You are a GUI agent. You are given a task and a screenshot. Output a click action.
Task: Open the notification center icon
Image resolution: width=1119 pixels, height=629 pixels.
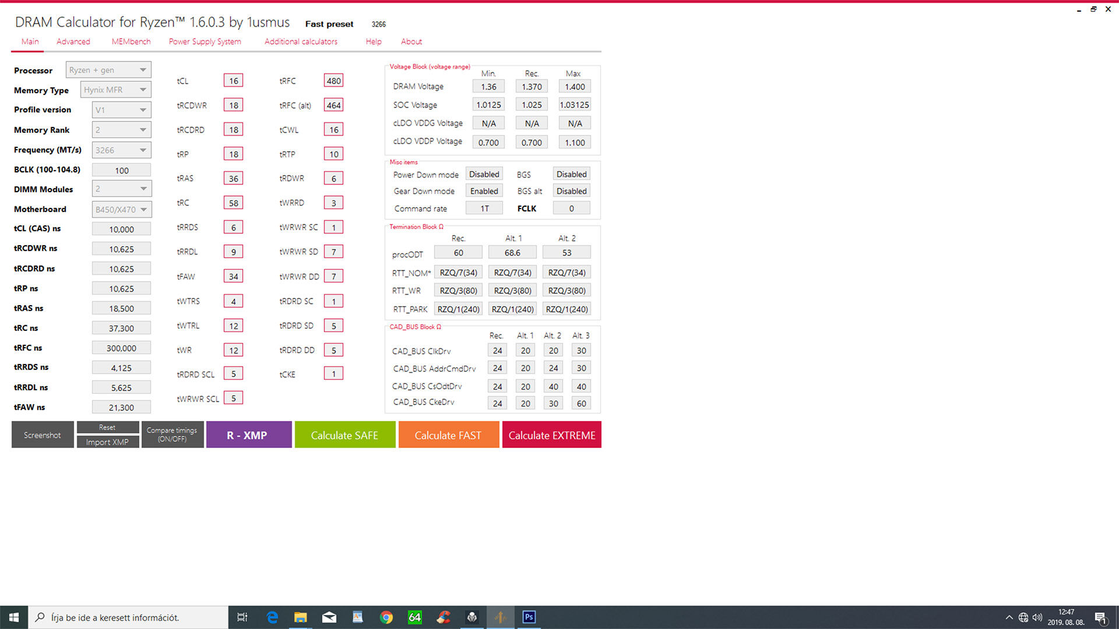click(1101, 618)
